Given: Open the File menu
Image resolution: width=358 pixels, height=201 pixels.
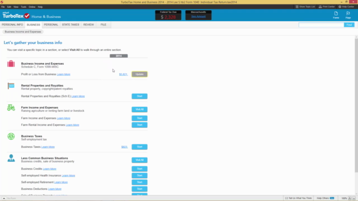Looking at the screenshot, I should 3,7.
